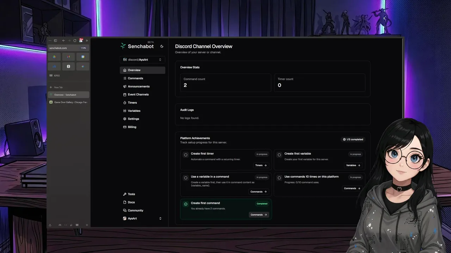Viewport: 451px width, 253px height.
Task: Open the colorful diamond pinned shortcut
Action: tap(83, 66)
